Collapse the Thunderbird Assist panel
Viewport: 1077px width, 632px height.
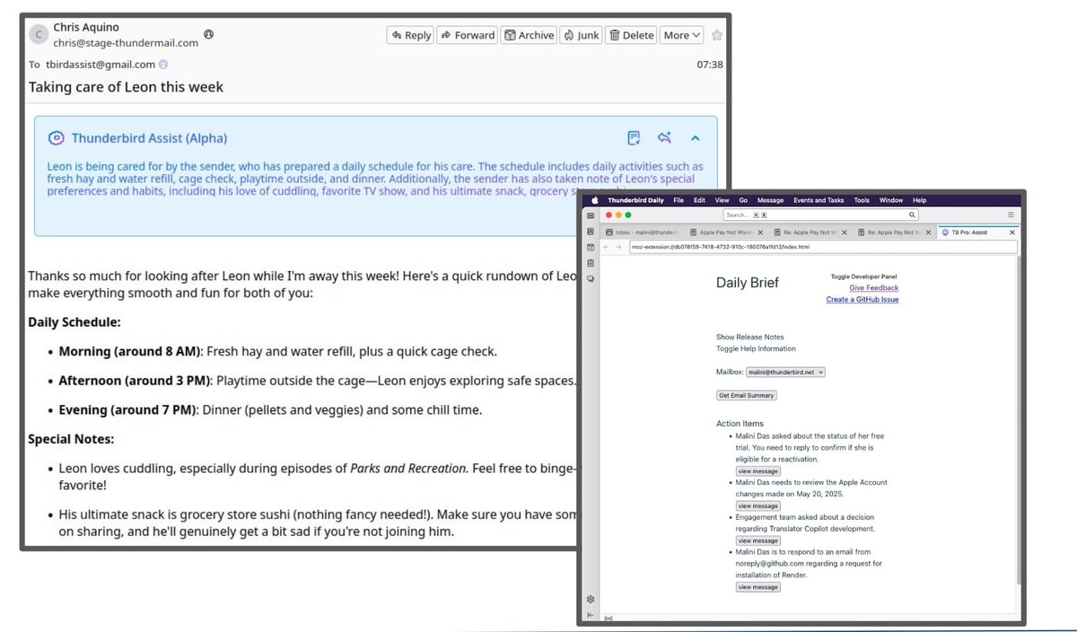pyautogui.click(x=695, y=138)
